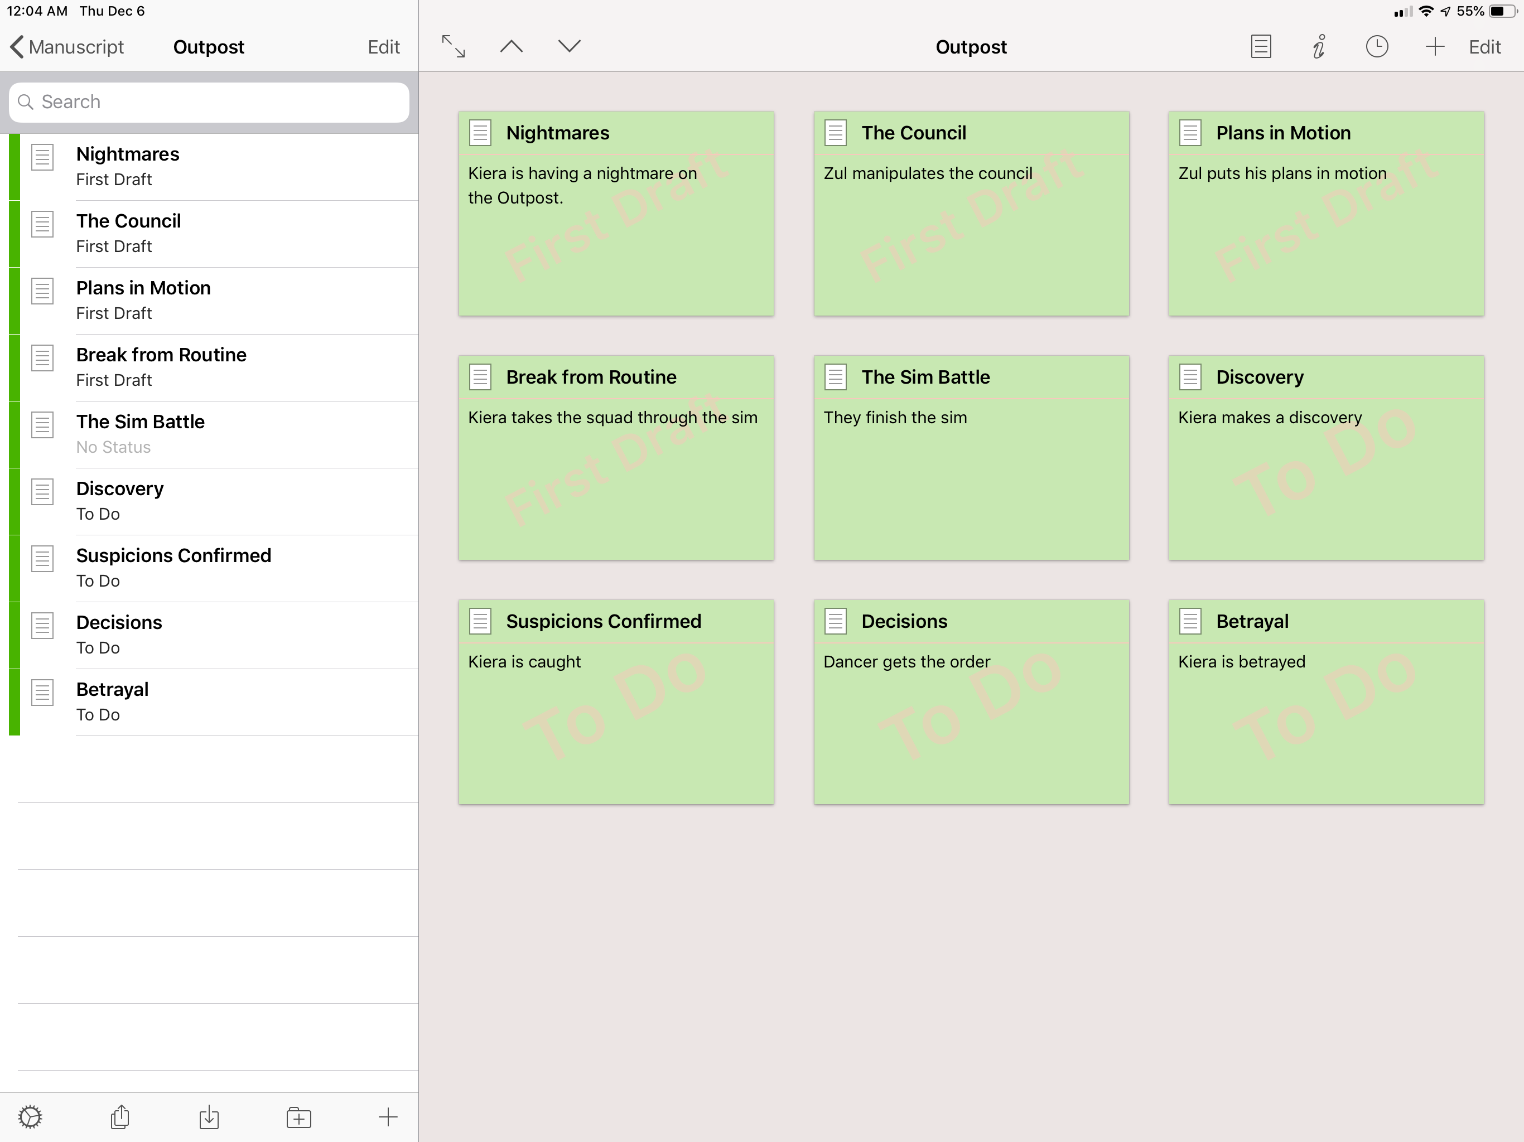Open The Sim Battle card title
Viewport: 1524px width, 1142px height.
(x=925, y=377)
